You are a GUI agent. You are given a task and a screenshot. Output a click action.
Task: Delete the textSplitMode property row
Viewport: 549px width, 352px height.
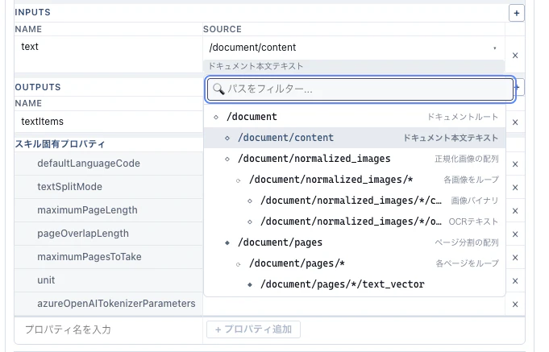pyautogui.click(x=515, y=187)
